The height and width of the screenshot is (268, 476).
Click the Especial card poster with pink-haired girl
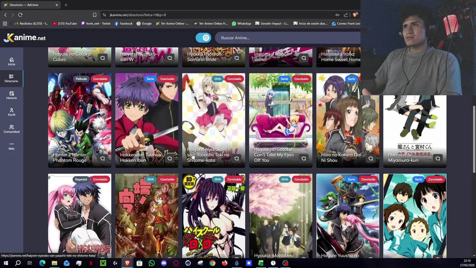80,216
